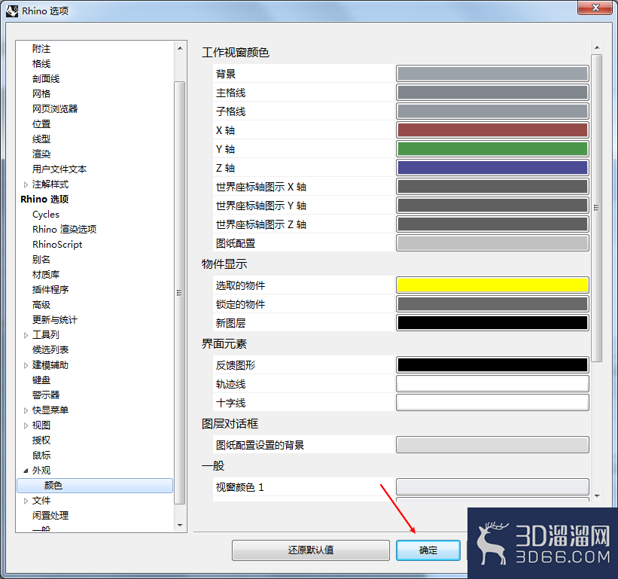618x579 pixels.
Task: Open the 高级 settings page
Action: tap(41, 305)
